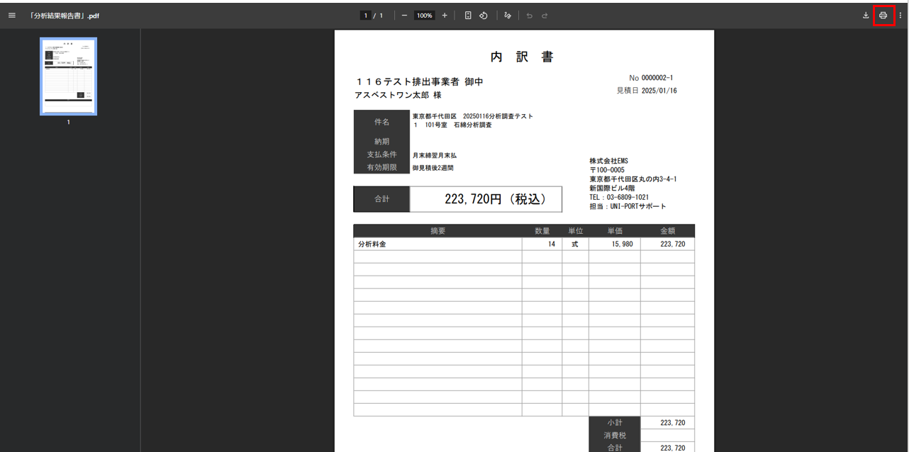The height and width of the screenshot is (452, 909).
Task: Click the 「分析結果報告書」.pdf file title
Action: pos(64,16)
